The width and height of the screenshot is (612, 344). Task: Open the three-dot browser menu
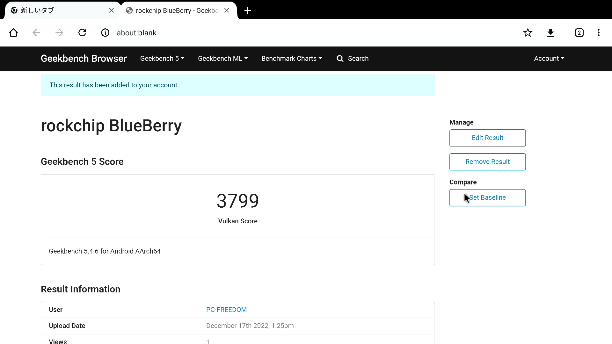point(598,33)
